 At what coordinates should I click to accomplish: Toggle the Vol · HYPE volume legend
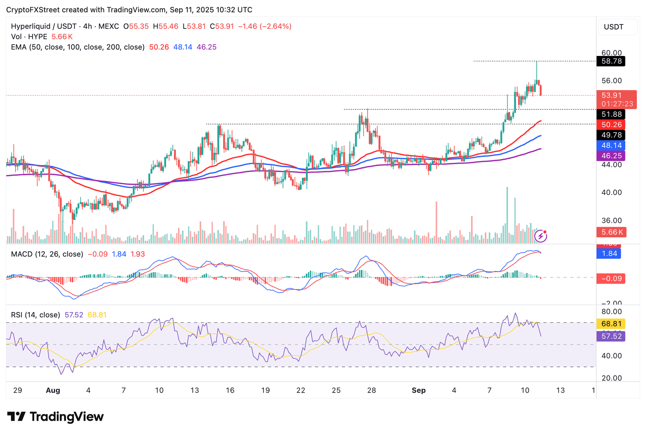point(29,37)
